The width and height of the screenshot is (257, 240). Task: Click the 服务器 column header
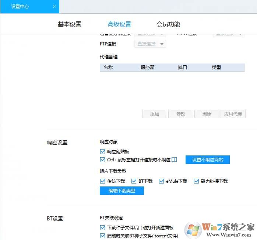coord(147,68)
